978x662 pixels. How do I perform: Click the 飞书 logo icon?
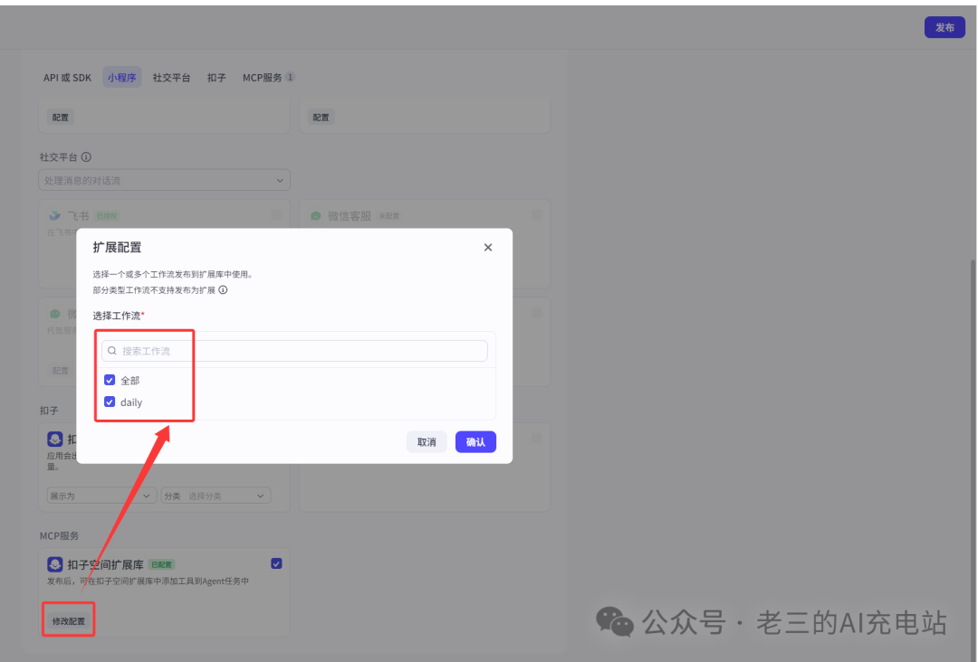55,215
